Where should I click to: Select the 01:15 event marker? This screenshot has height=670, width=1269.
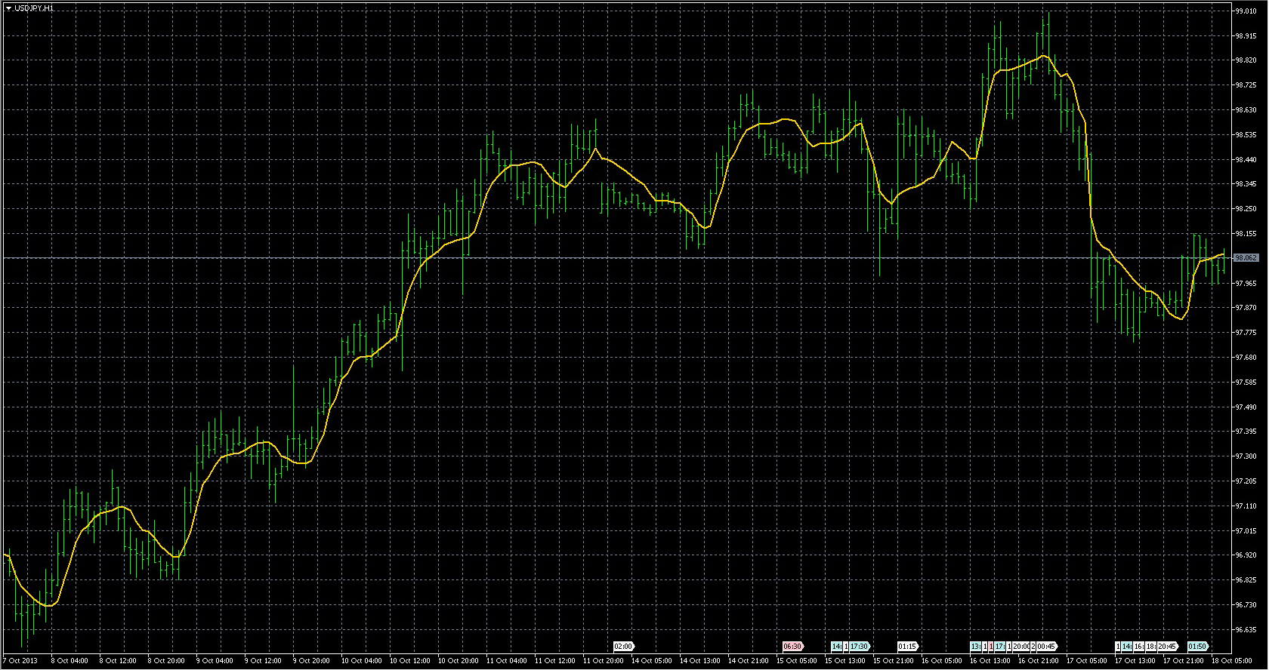tap(907, 647)
